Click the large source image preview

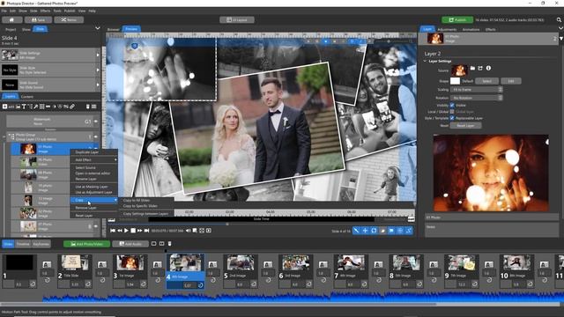(x=491, y=173)
